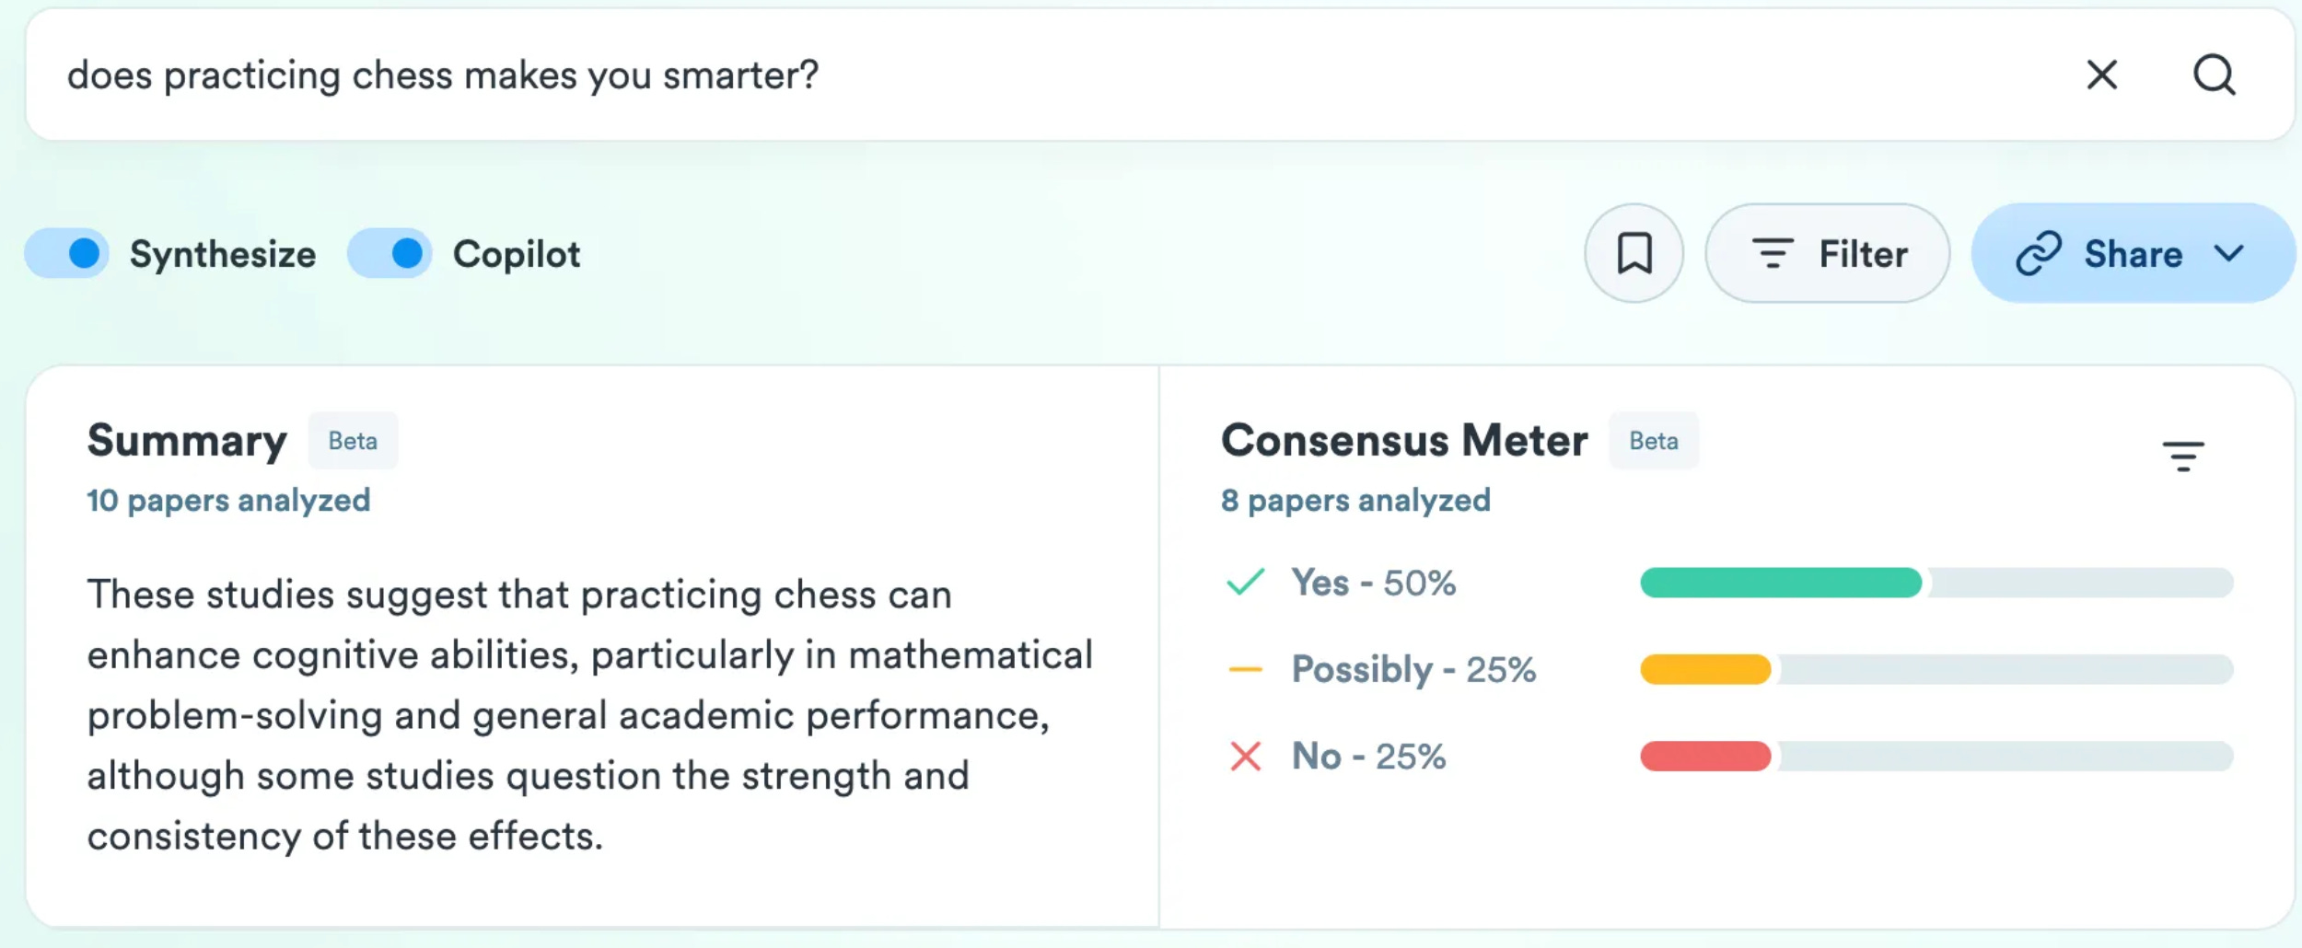Screen dimensions: 2302x948
Task: Clear the search query with X icon
Action: click(x=2102, y=75)
